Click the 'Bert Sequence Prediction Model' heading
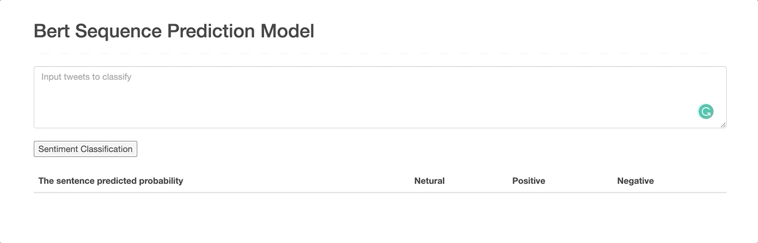Image resolution: width=758 pixels, height=243 pixels. pyautogui.click(x=174, y=31)
